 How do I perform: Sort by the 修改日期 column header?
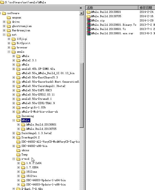(147, 8)
